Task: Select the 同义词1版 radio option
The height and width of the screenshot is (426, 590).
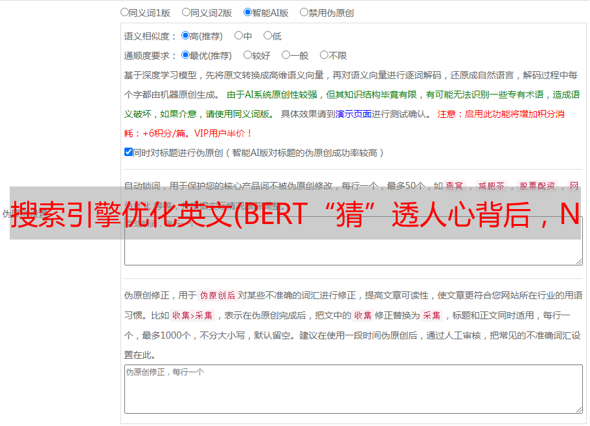Action: (x=124, y=12)
